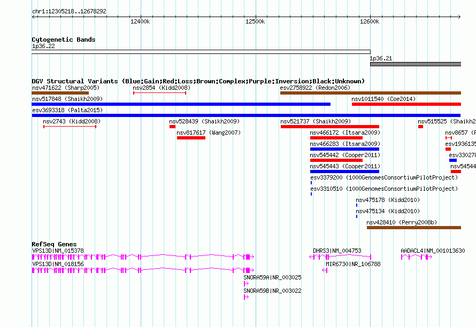
Task: Click the AADACL4 gene structure glyph
Action: pyautogui.click(x=417, y=257)
